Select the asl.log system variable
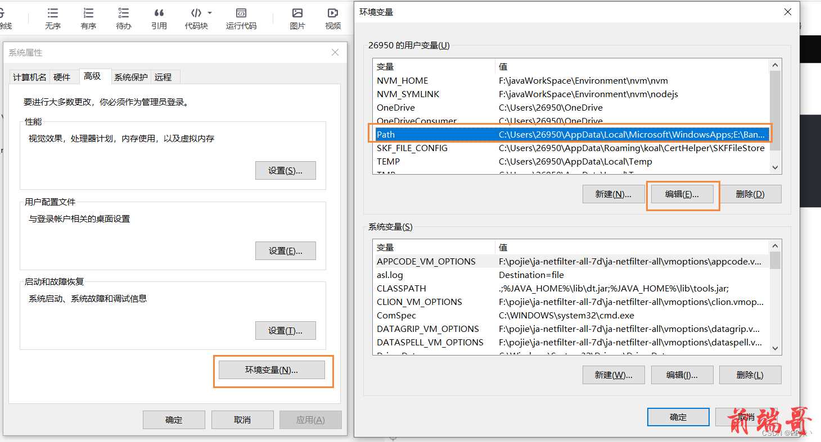Image resolution: width=821 pixels, height=442 pixels. (x=571, y=275)
